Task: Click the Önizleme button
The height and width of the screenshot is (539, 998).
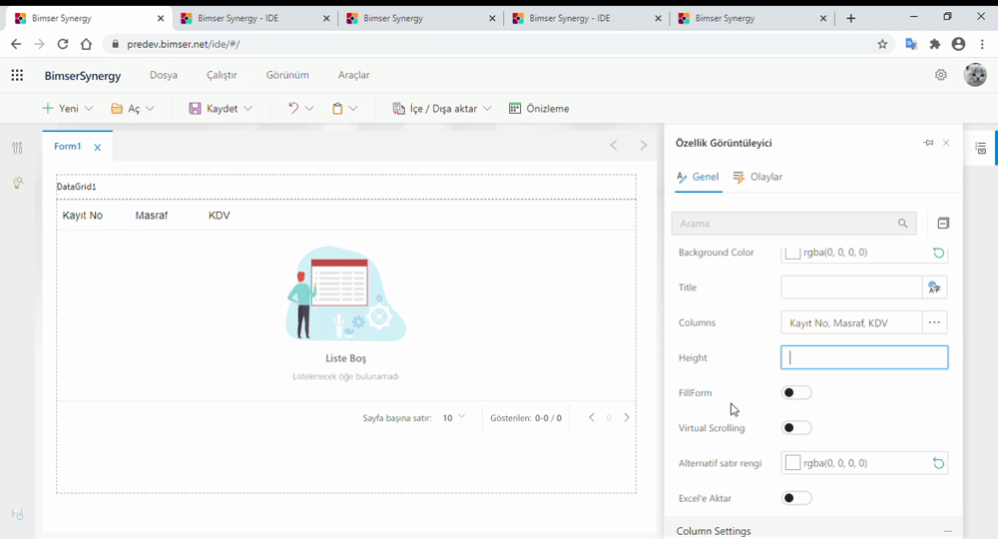Action: pos(539,108)
